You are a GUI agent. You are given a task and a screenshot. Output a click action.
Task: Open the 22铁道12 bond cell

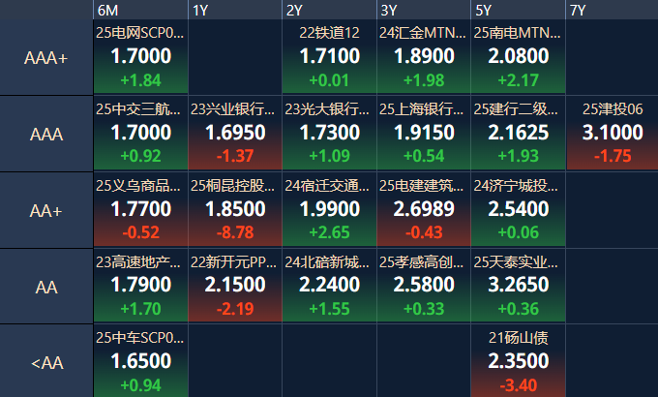click(x=329, y=57)
